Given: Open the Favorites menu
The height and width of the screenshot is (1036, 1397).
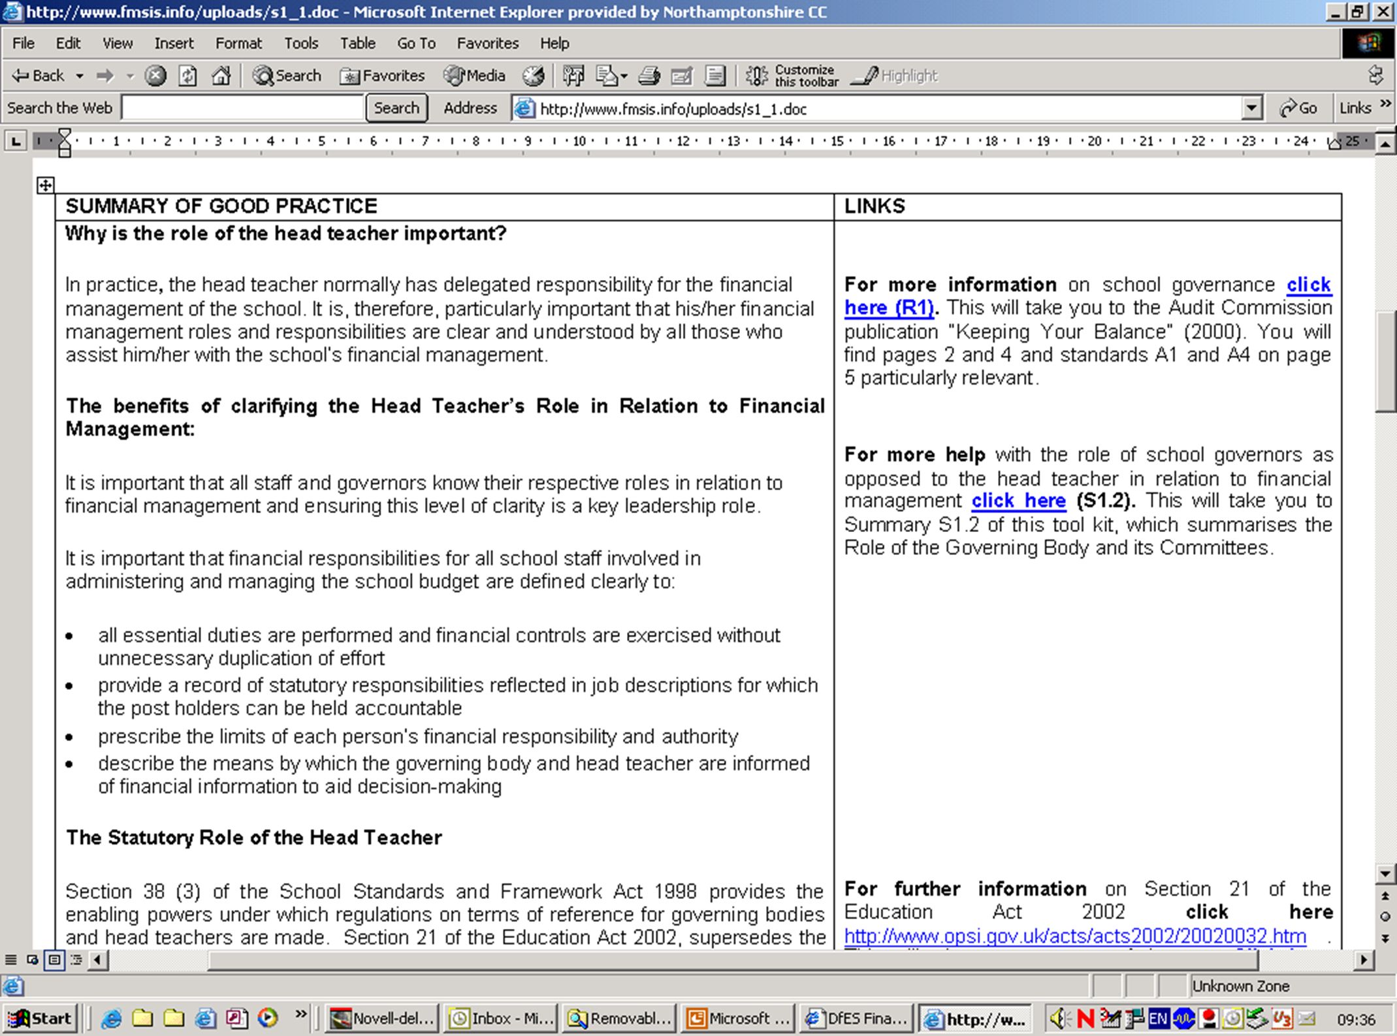Looking at the screenshot, I should [488, 43].
